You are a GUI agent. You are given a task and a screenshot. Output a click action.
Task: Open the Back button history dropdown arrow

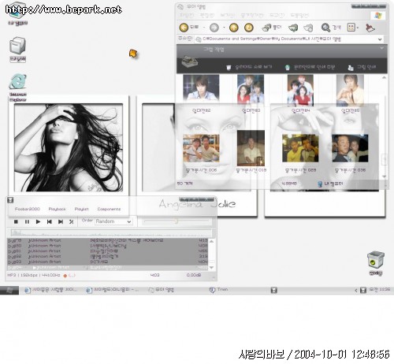204,28
